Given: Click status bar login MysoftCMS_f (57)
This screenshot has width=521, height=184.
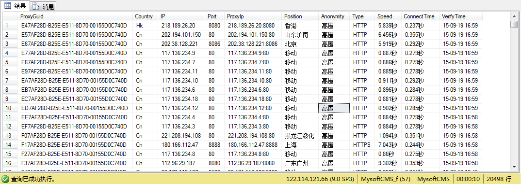Looking at the screenshot, I should (x=386, y=179).
